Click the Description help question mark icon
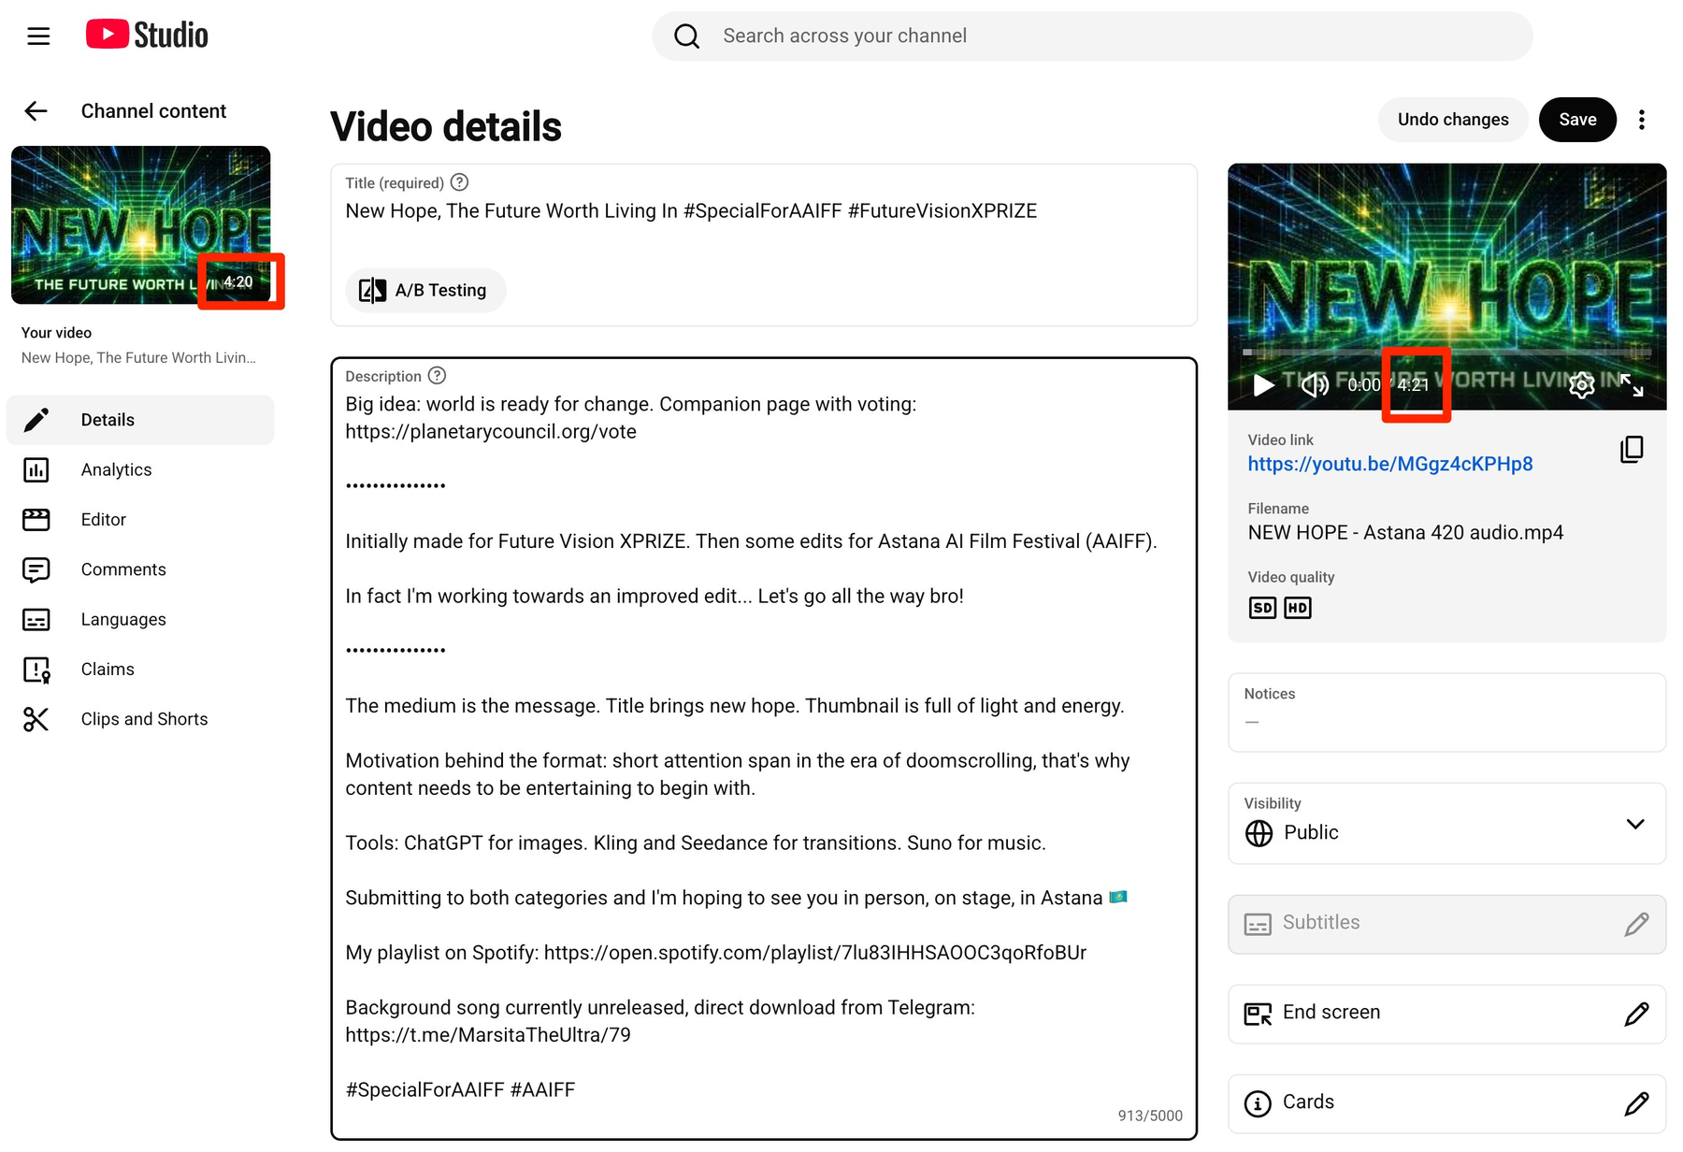The width and height of the screenshot is (1683, 1152). [437, 376]
